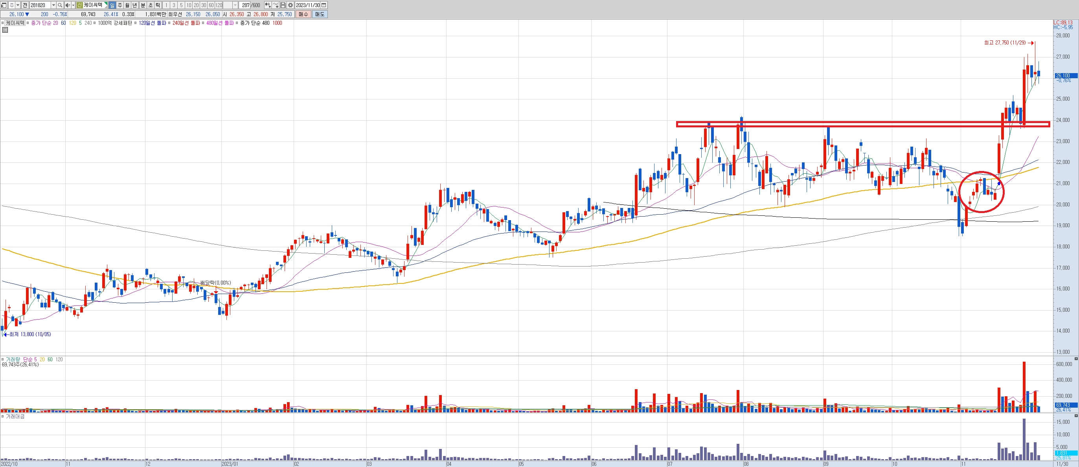
Task: Click the 287 candle count input field
Action: click(x=244, y=5)
